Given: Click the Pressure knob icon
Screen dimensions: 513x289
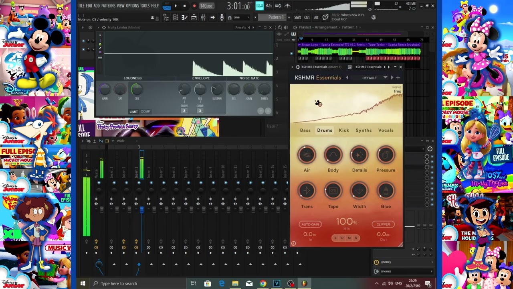Looking at the screenshot, I should click(x=386, y=155).
